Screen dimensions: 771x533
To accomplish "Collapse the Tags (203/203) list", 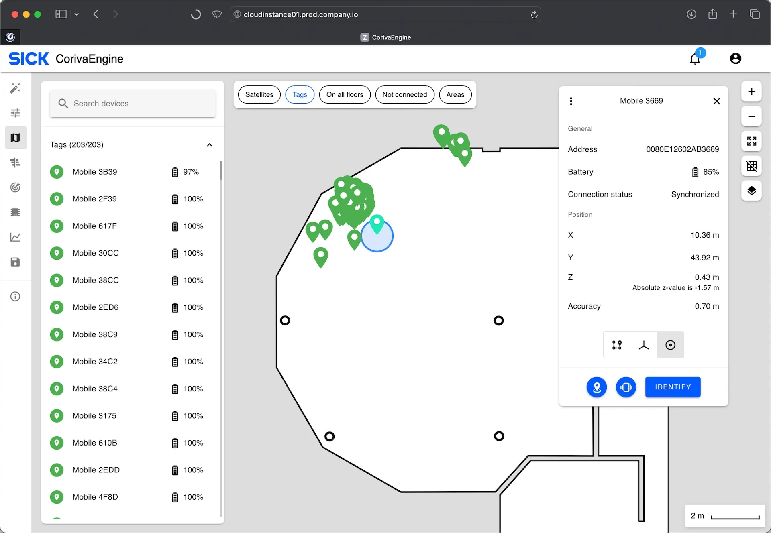I will (209, 145).
